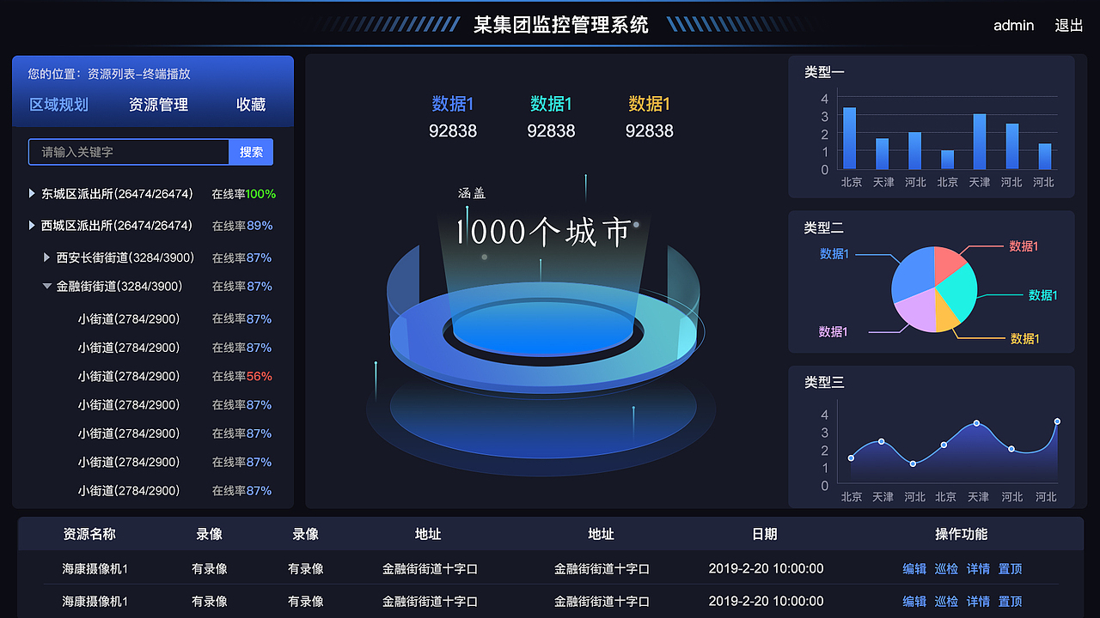Select the 区域规划 tab
This screenshot has width=1100, height=618.
pyautogui.click(x=58, y=105)
